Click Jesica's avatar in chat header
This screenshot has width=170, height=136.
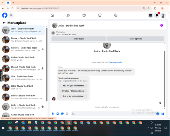click(55, 26)
